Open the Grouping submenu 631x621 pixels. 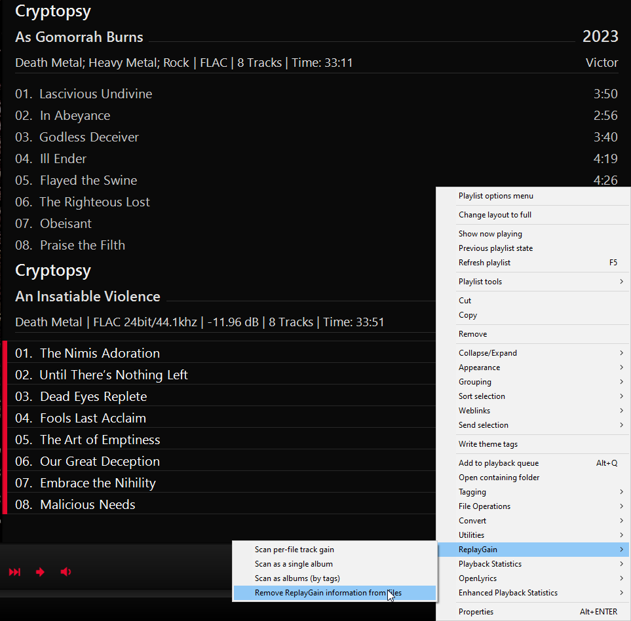coord(533,382)
